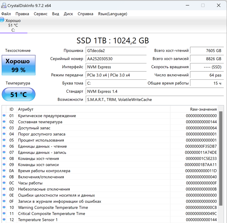This screenshot has width=227, height=223.
Task: Open the Язык(Language) menu
Action: point(112,14)
